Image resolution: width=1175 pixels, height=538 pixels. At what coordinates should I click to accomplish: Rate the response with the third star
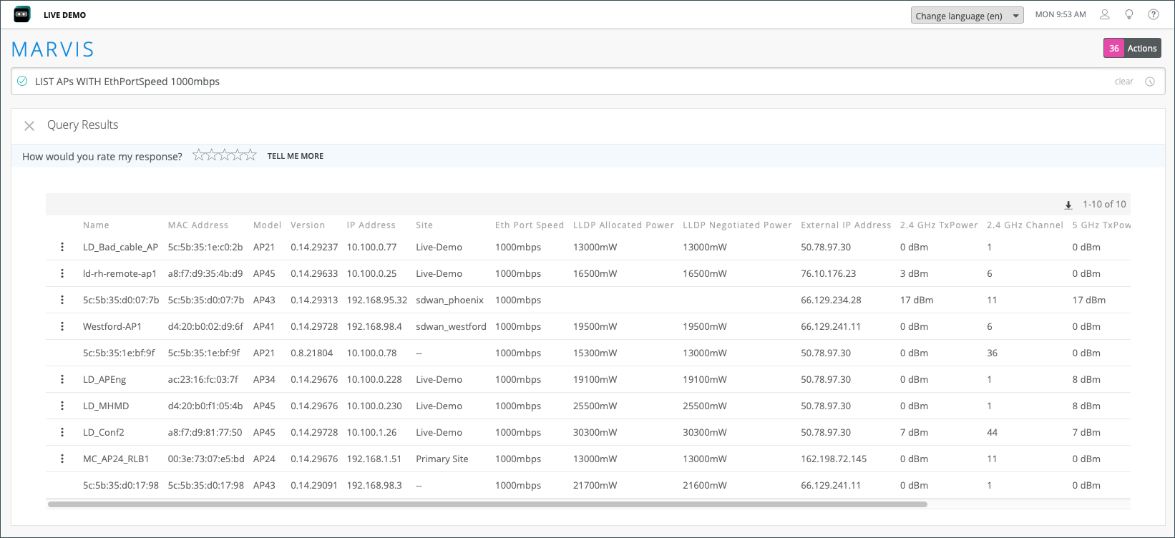click(225, 155)
